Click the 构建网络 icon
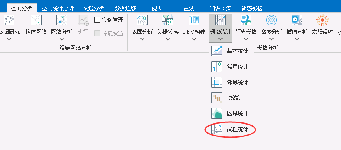The image size is (341, 150). click(x=36, y=20)
